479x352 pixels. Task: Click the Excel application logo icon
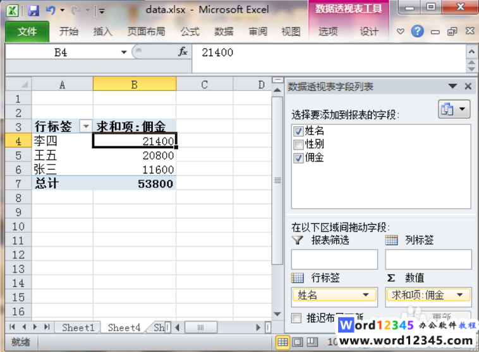coord(12,11)
